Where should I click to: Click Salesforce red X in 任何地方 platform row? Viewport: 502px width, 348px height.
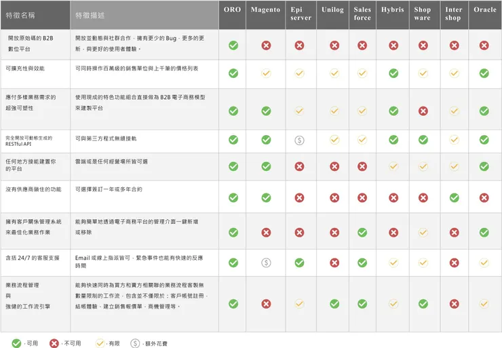[x=362, y=166]
